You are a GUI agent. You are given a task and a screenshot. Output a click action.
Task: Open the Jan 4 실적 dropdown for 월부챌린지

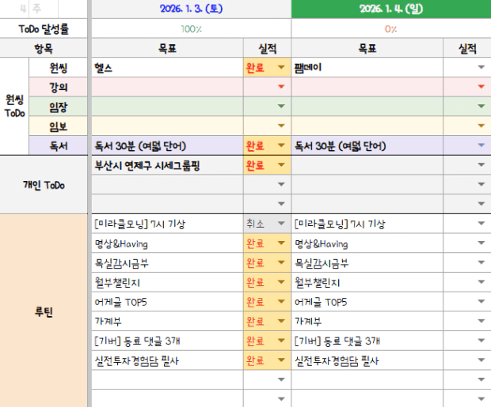[x=481, y=282]
